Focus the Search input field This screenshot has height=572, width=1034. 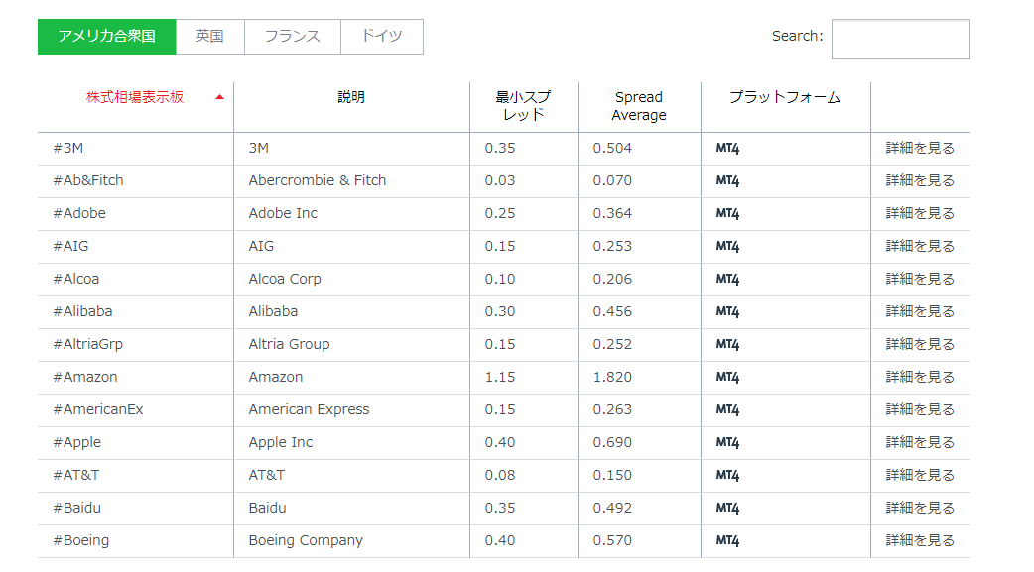(900, 40)
